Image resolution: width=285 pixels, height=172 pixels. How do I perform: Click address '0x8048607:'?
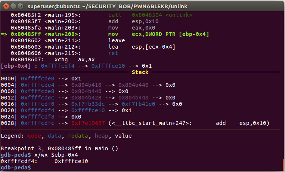[x=27, y=59]
